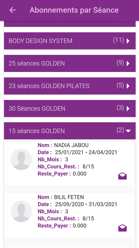This screenshot has width=139, height=248.
Task: Tap the (11) count badge
Action: [118, 40]
